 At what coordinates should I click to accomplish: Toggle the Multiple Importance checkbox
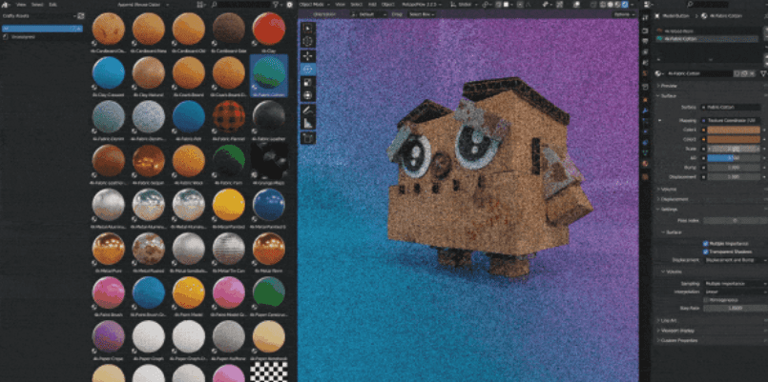(705, 243)
